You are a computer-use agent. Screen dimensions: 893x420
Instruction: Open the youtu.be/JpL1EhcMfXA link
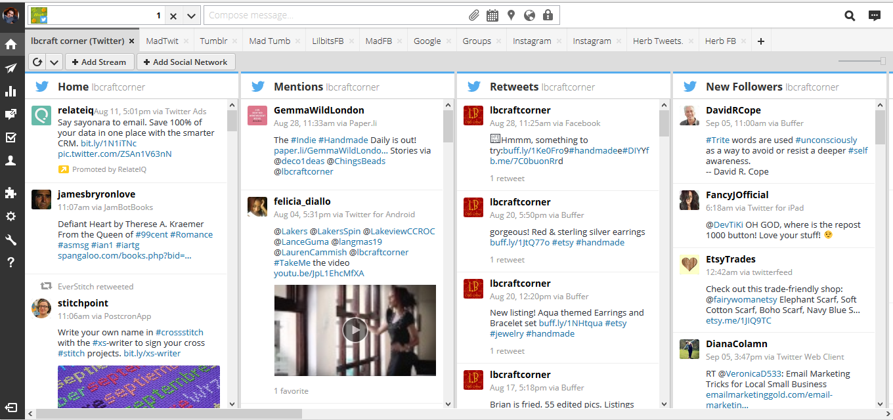tap(319, 273)
